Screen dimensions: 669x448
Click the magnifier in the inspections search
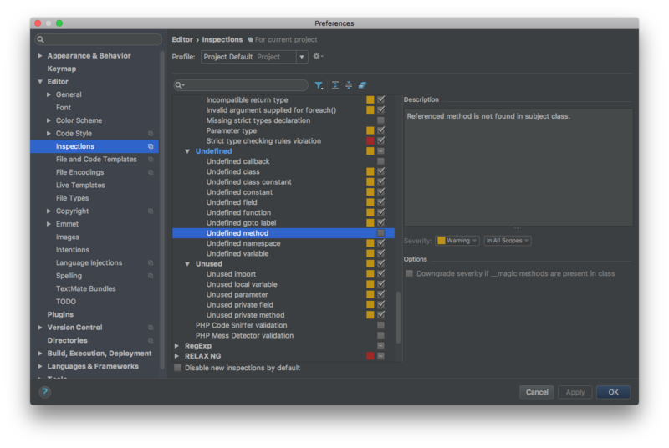(180, 85)
